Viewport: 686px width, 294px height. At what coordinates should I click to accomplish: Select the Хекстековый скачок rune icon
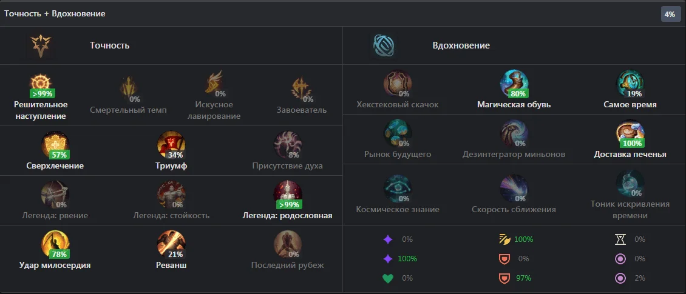point(398,84)
